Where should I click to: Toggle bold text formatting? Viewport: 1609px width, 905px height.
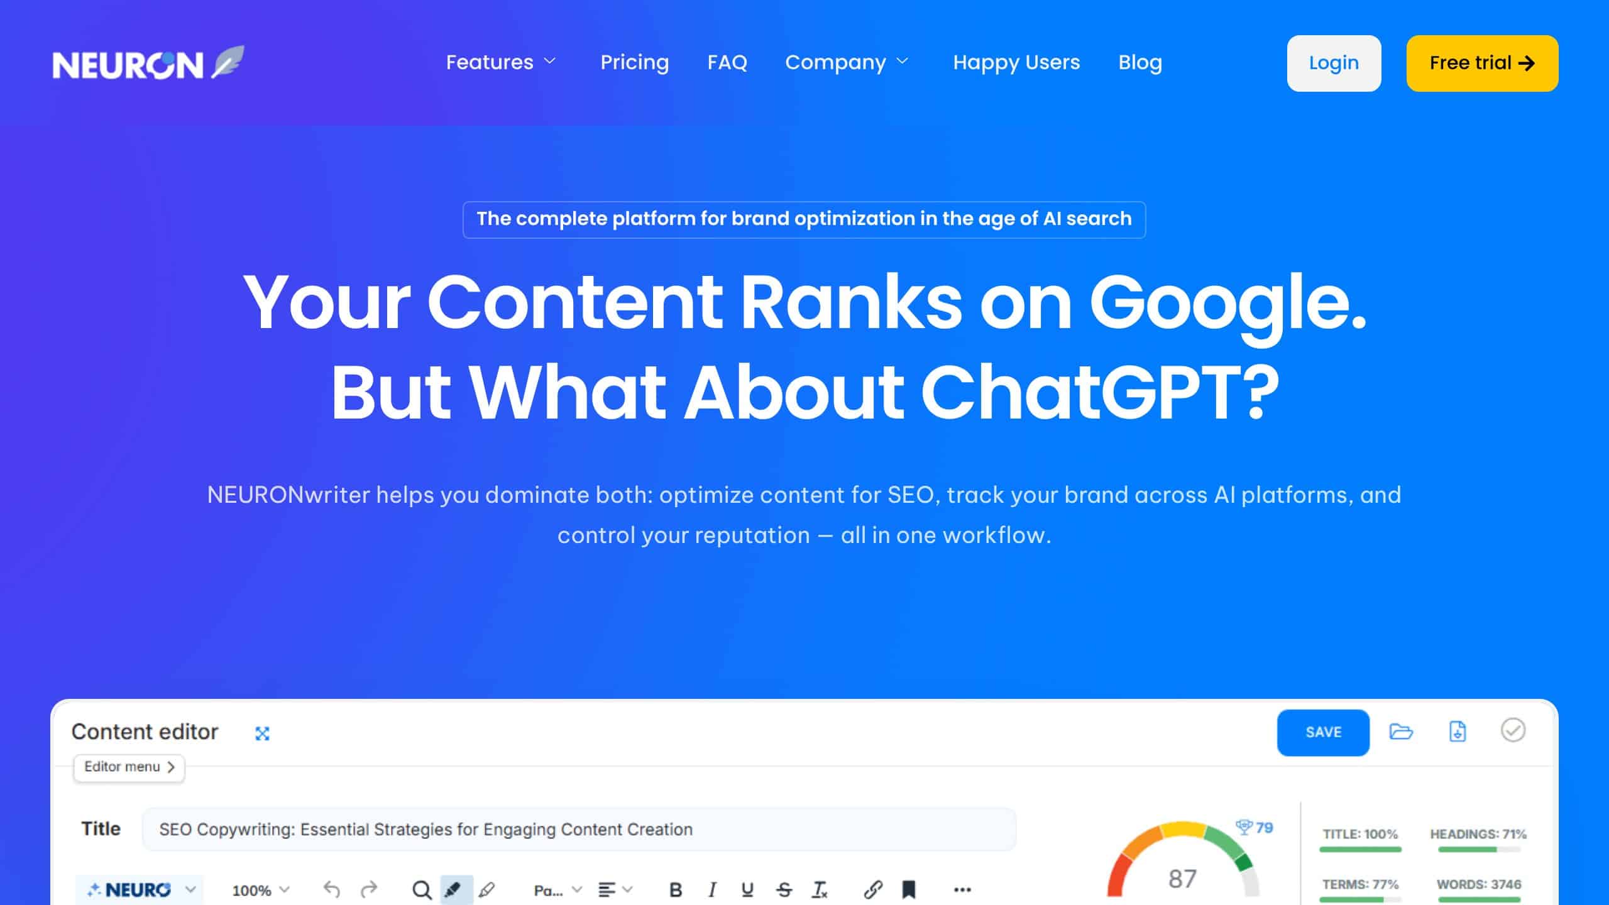click(675, 889)
